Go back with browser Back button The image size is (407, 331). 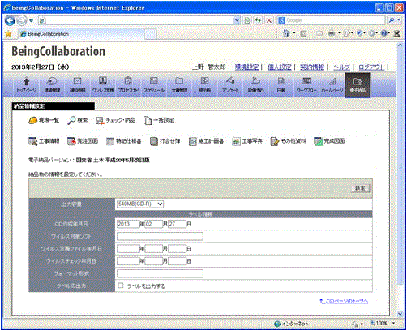click(x=10, y=20)
